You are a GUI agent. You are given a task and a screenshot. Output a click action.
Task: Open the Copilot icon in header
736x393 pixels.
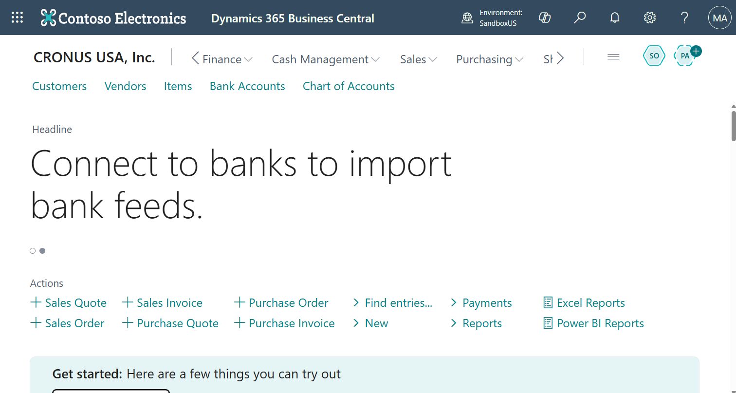tap(545, 18)
